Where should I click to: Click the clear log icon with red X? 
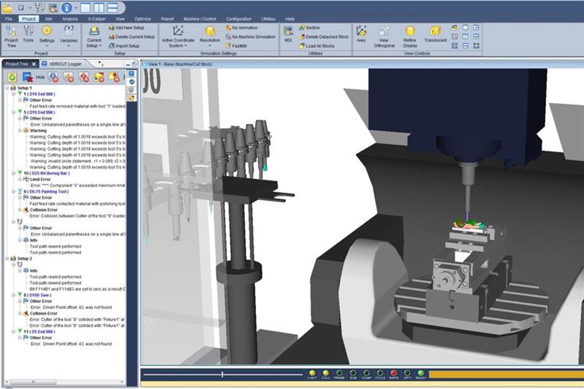point(27,77)
